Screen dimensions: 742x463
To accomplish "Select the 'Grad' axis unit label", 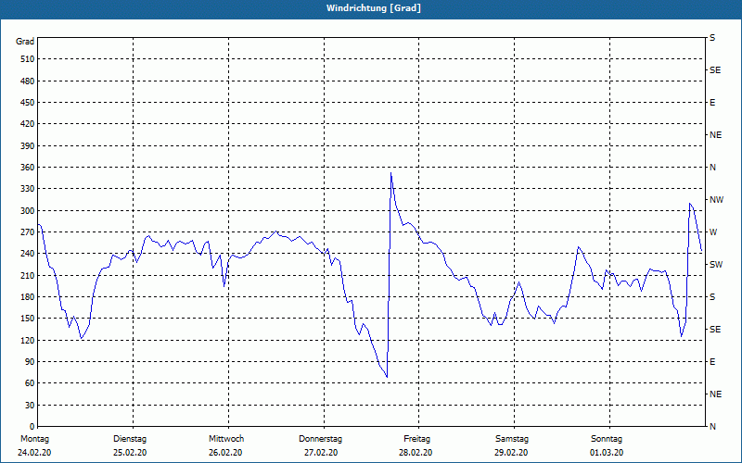I will point(25,42).
